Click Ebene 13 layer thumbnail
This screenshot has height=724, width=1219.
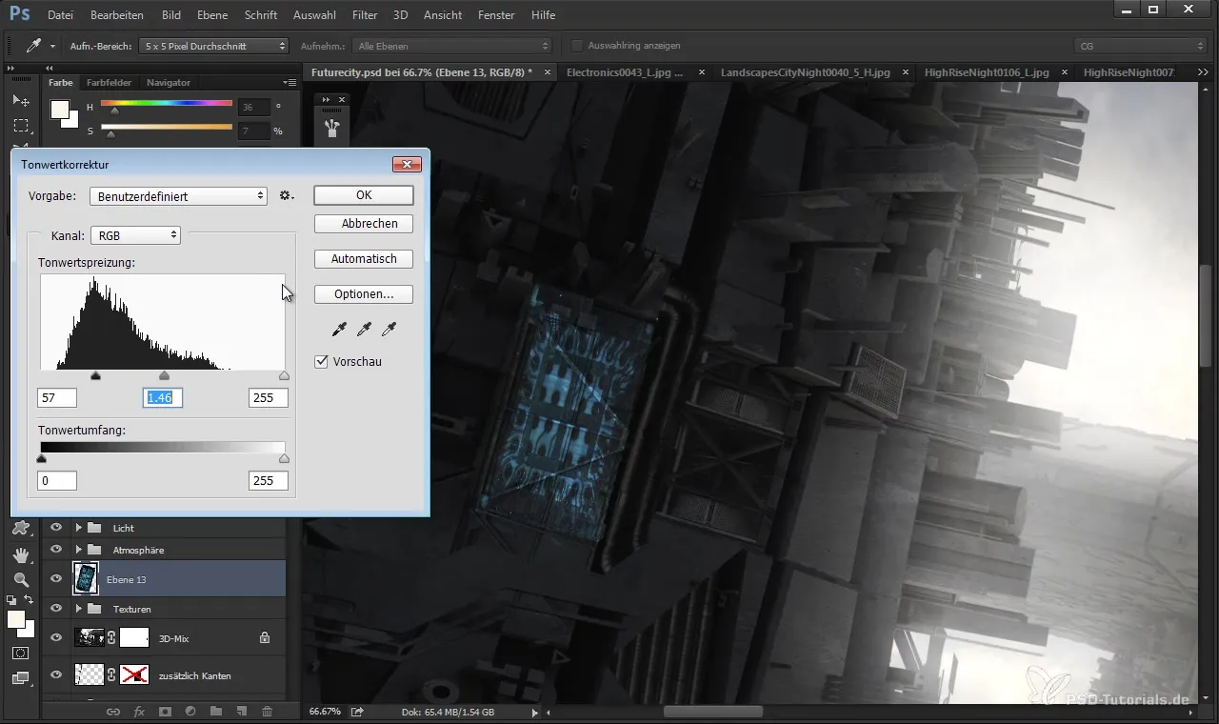tap(86, 578)
